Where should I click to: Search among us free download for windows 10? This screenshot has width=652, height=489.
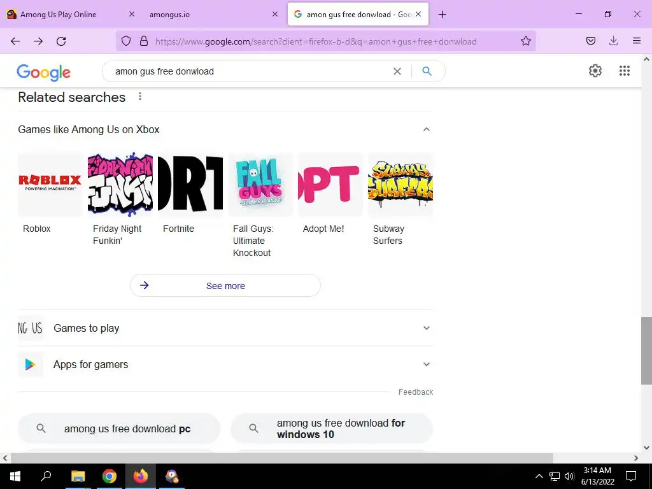click(332, 429)
